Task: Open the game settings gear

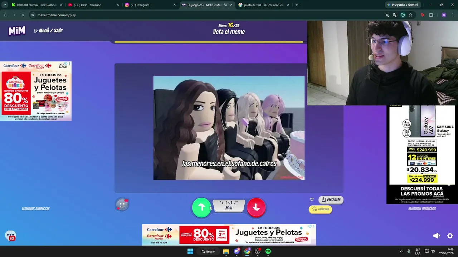Action: [x=450, y=236]
